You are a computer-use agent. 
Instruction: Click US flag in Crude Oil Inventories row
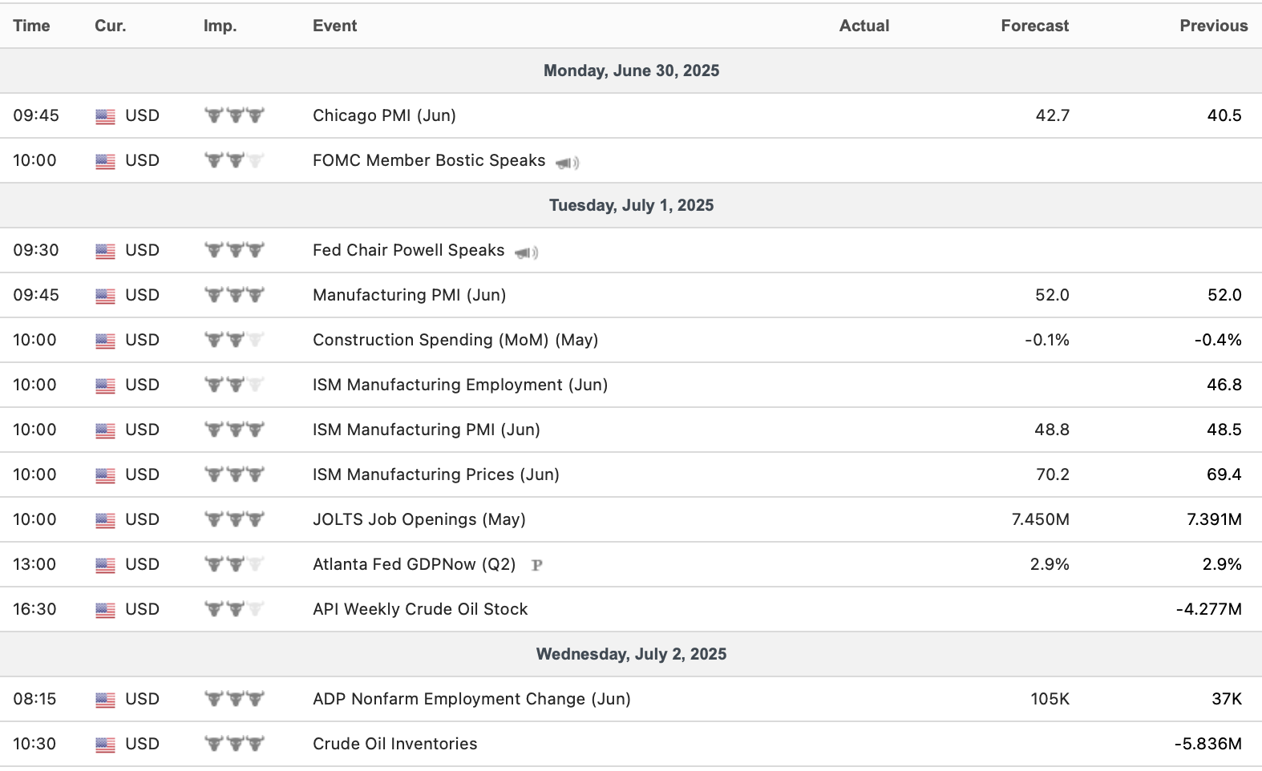click(x=105, y=745)
